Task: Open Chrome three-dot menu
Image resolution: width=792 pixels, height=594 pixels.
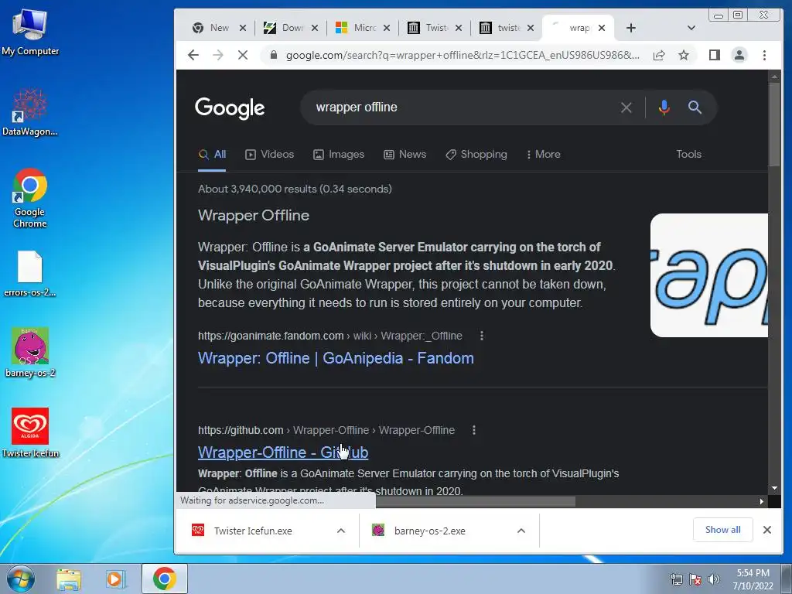Action: 764,55
